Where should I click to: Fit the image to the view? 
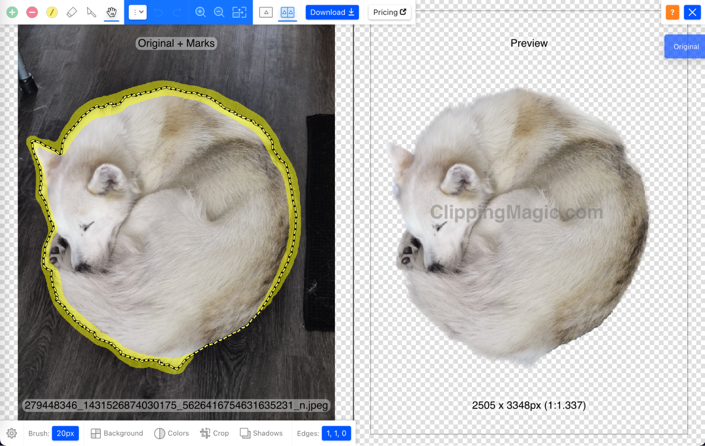point(239,12)
